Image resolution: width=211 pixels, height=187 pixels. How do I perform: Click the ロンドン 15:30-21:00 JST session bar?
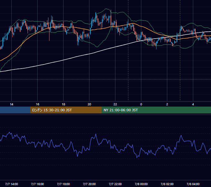point(66,110)
